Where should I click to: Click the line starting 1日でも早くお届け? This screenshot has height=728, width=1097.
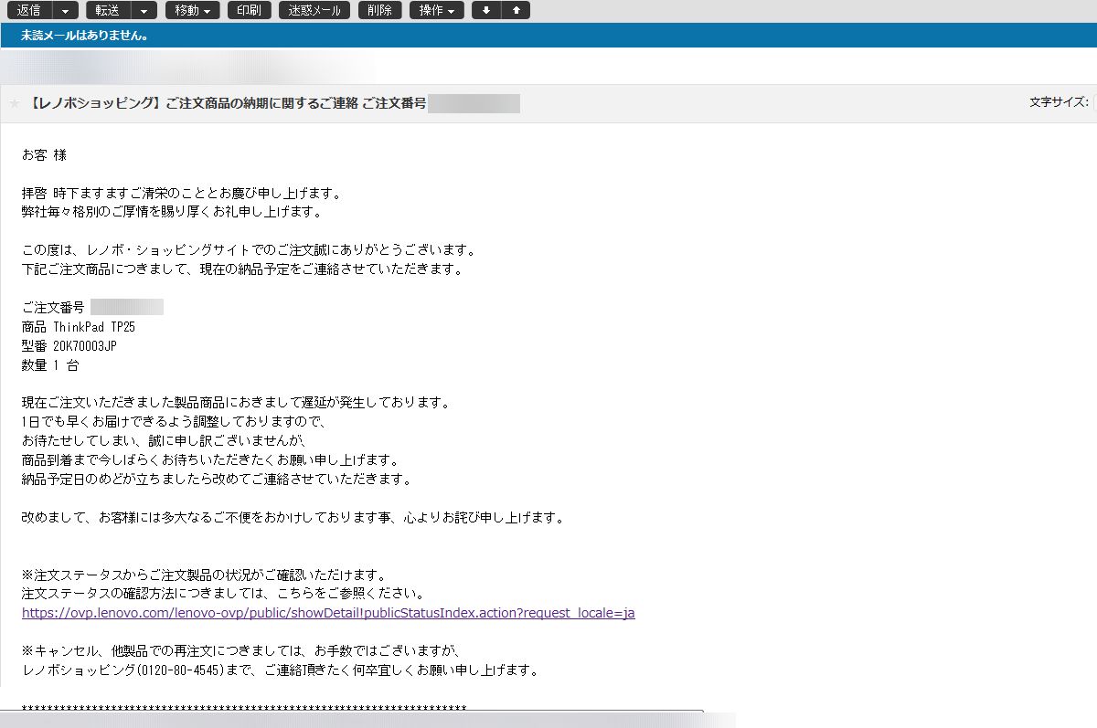click(175, 422)
